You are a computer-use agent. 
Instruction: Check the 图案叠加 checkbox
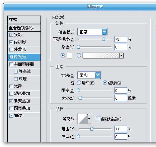(11, 108)
